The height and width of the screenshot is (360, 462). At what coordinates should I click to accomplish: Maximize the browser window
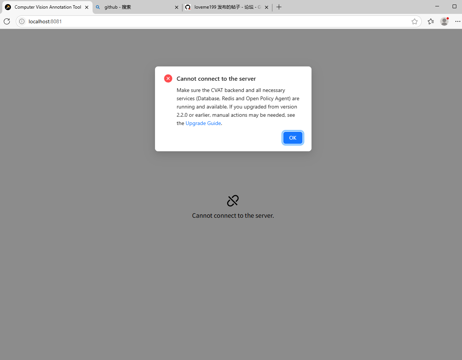(x=454, y=6)
